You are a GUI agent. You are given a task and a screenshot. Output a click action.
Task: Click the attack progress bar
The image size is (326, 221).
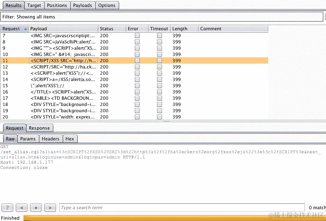tap(174, 218)
